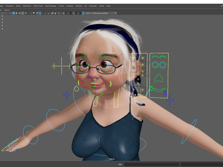Click the Safe Title gate icon

6,13
